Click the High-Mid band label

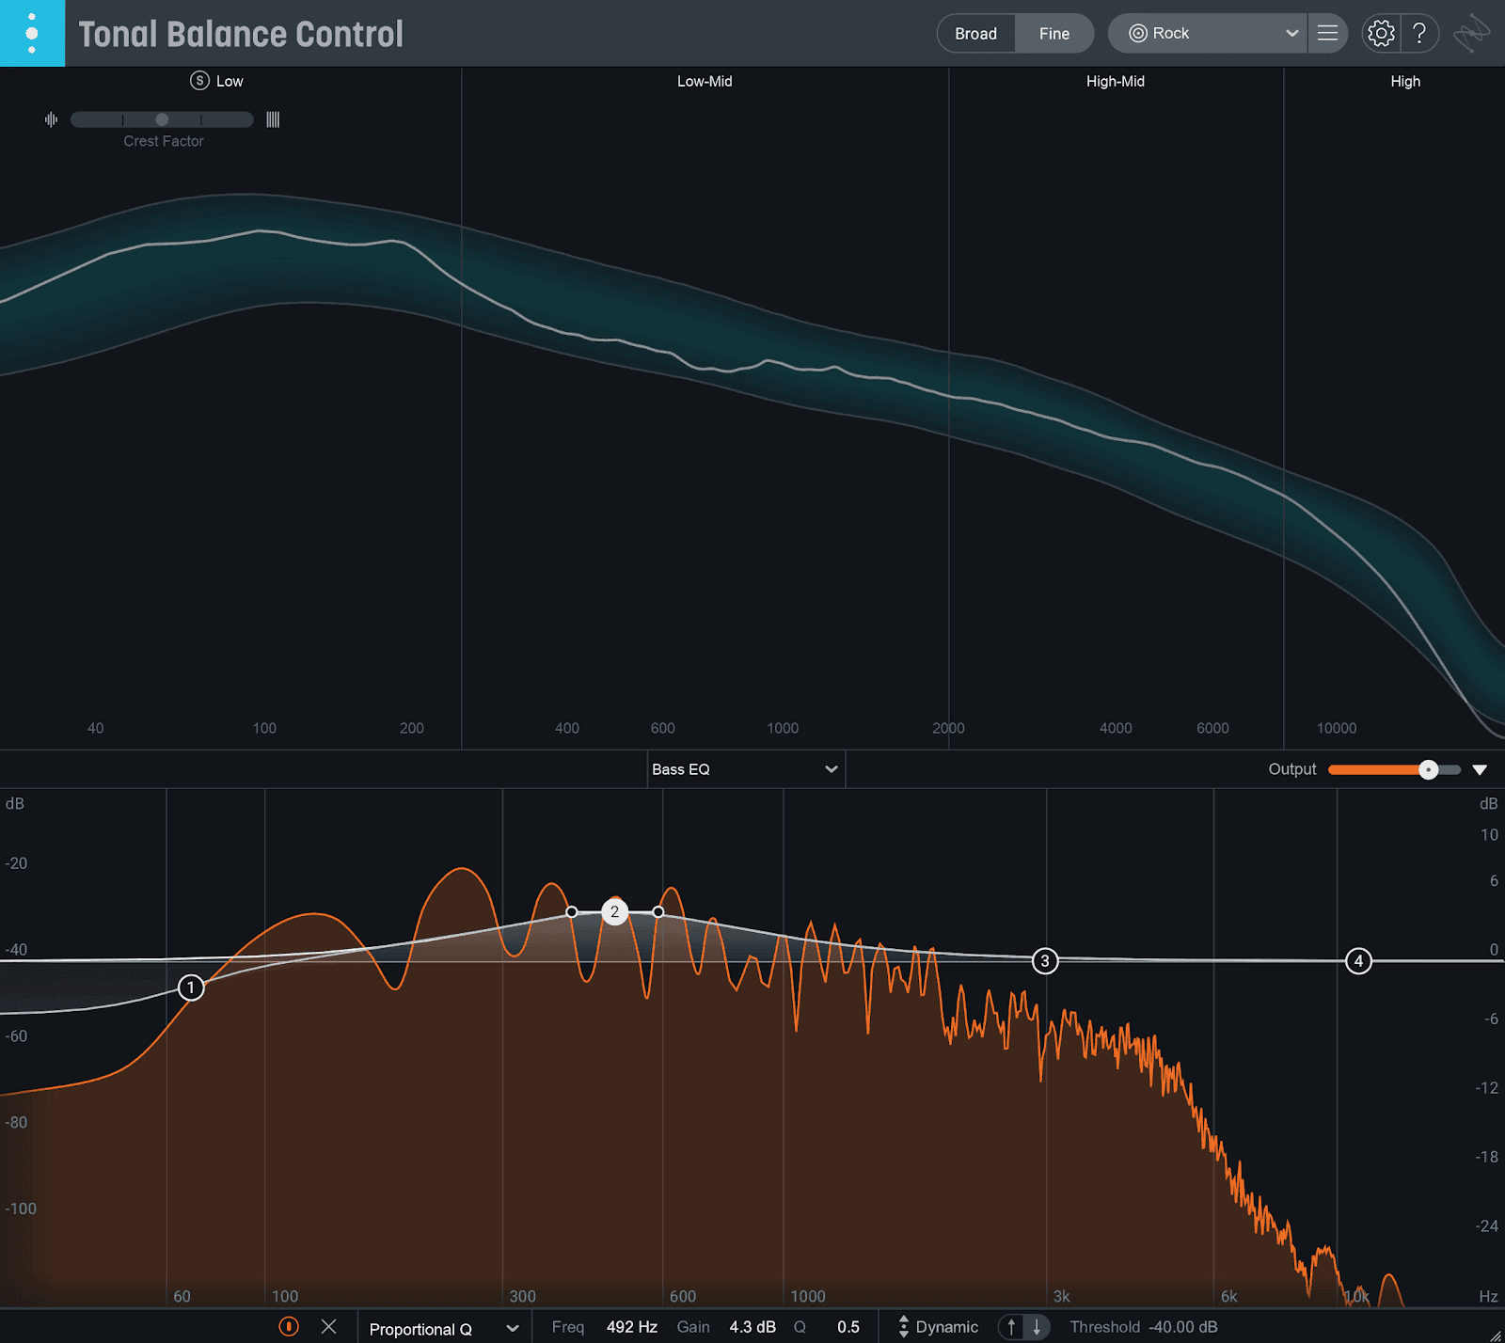tap(1116, 82)
